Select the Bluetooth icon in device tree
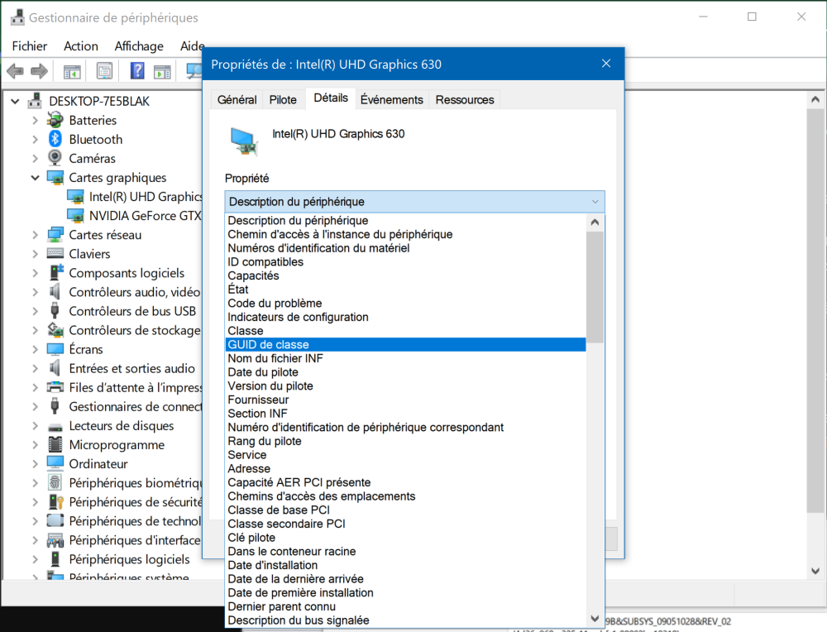Screen dimensions: 827x632 click(55, 139)
